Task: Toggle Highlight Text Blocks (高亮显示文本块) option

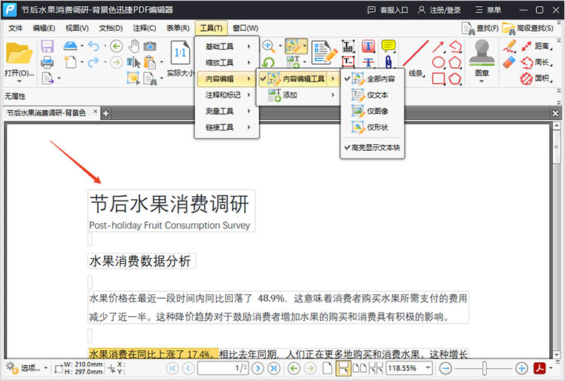Action: click(374, 148)
